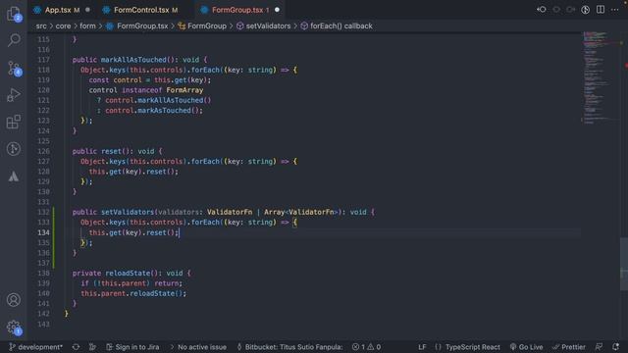Click line number 134 in gutter
Image resolution: width=628 pixels, height=353 pixels.
click(x=43, y=232)
